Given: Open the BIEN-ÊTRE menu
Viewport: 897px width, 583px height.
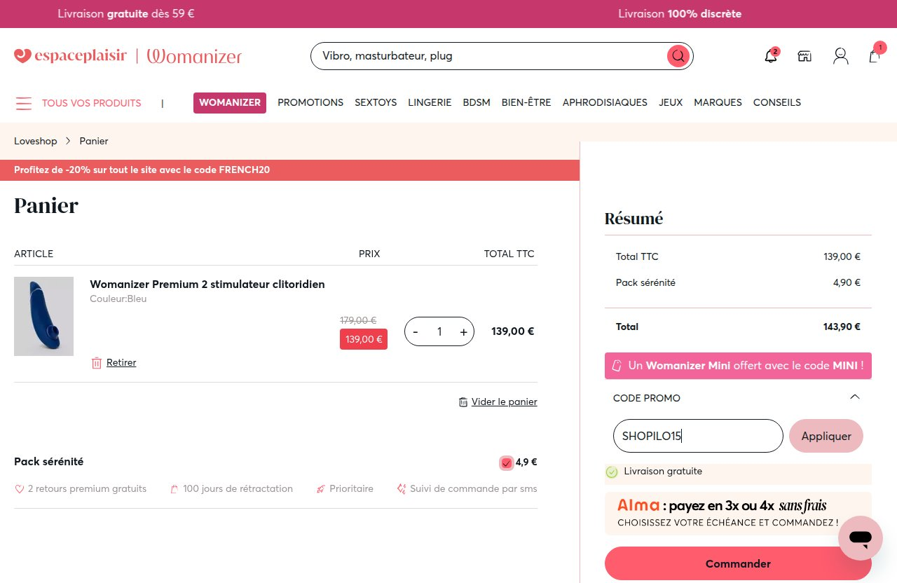Looking at the screenshot, I should point(526,102).
